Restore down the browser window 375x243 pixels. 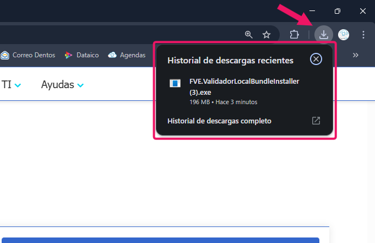337,11
